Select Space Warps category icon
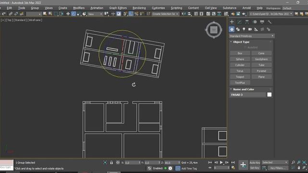This screenshot has height=173, width=308. click(x=262, y=29)
